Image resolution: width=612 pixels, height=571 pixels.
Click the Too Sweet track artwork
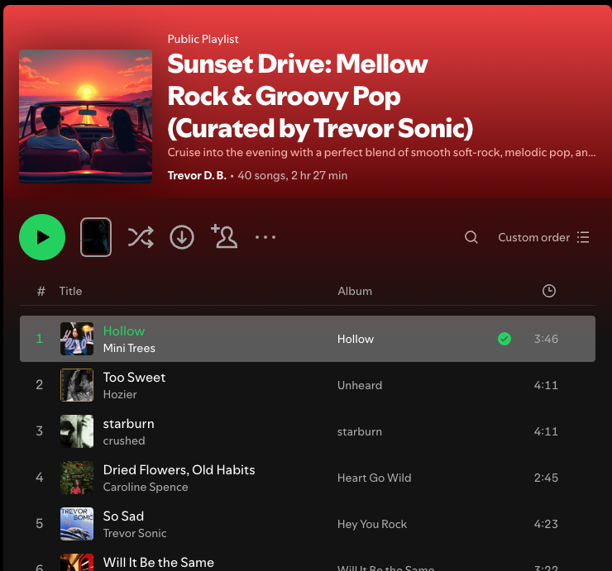(77, 385)
